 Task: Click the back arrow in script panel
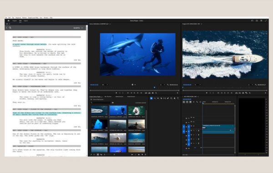7,28
